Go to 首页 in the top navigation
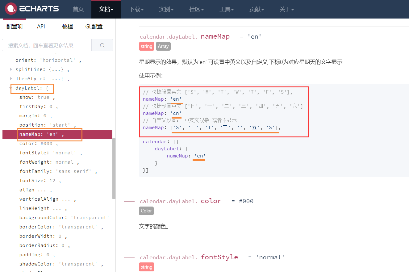 (78, 9)
